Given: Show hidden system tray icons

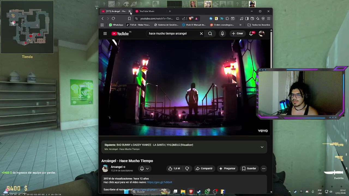Looking at the screenshot, I should (x=290, y=192).
